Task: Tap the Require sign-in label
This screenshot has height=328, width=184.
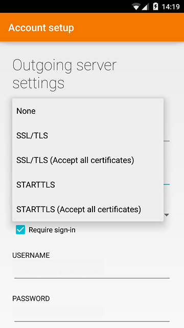Action: 52,230
